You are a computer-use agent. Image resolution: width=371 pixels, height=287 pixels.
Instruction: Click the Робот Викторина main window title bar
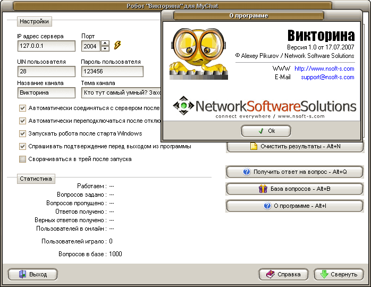point(173,6)
